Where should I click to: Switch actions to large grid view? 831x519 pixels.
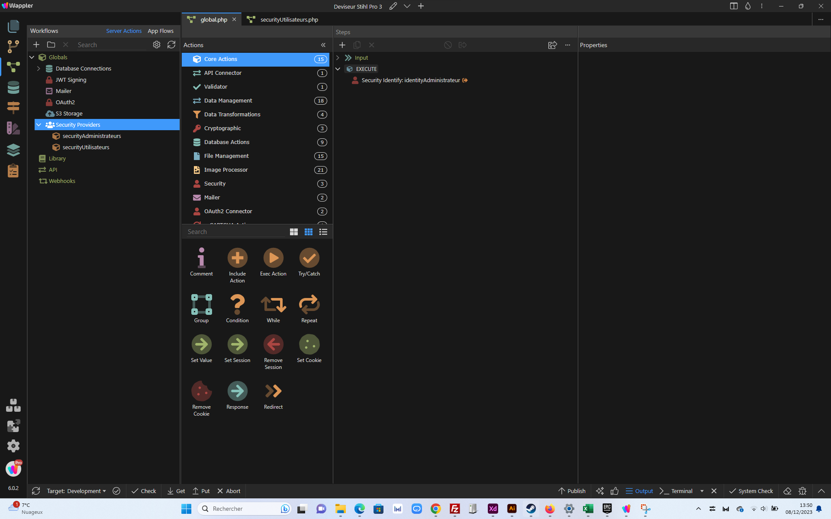point(294,232)
